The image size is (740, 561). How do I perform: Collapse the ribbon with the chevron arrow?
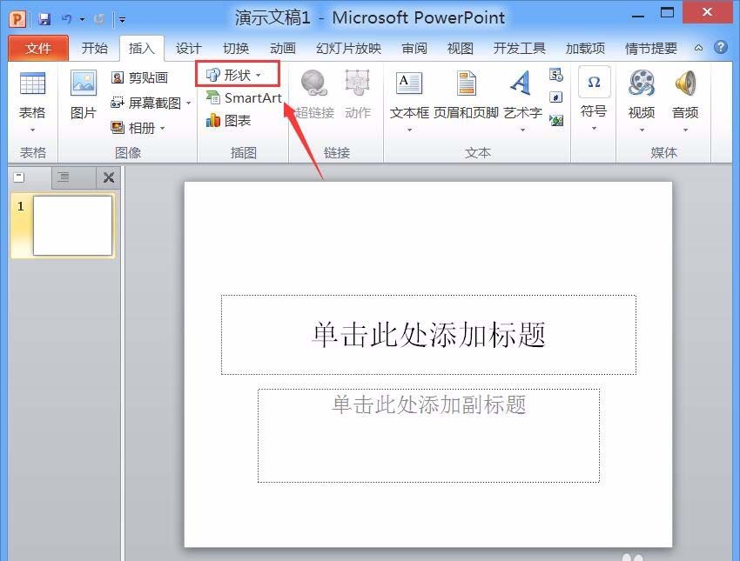click(698, 48)
